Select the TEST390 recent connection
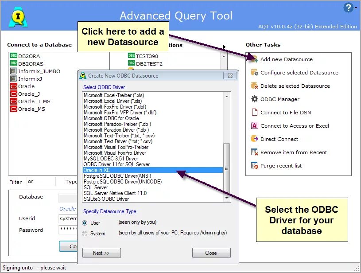The height and width of the screenshot is (273, 361). (x=147, y=56)
